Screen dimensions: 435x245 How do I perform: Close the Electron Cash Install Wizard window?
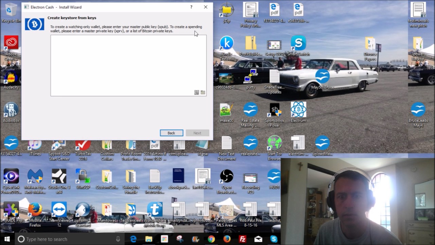[206, 7]
